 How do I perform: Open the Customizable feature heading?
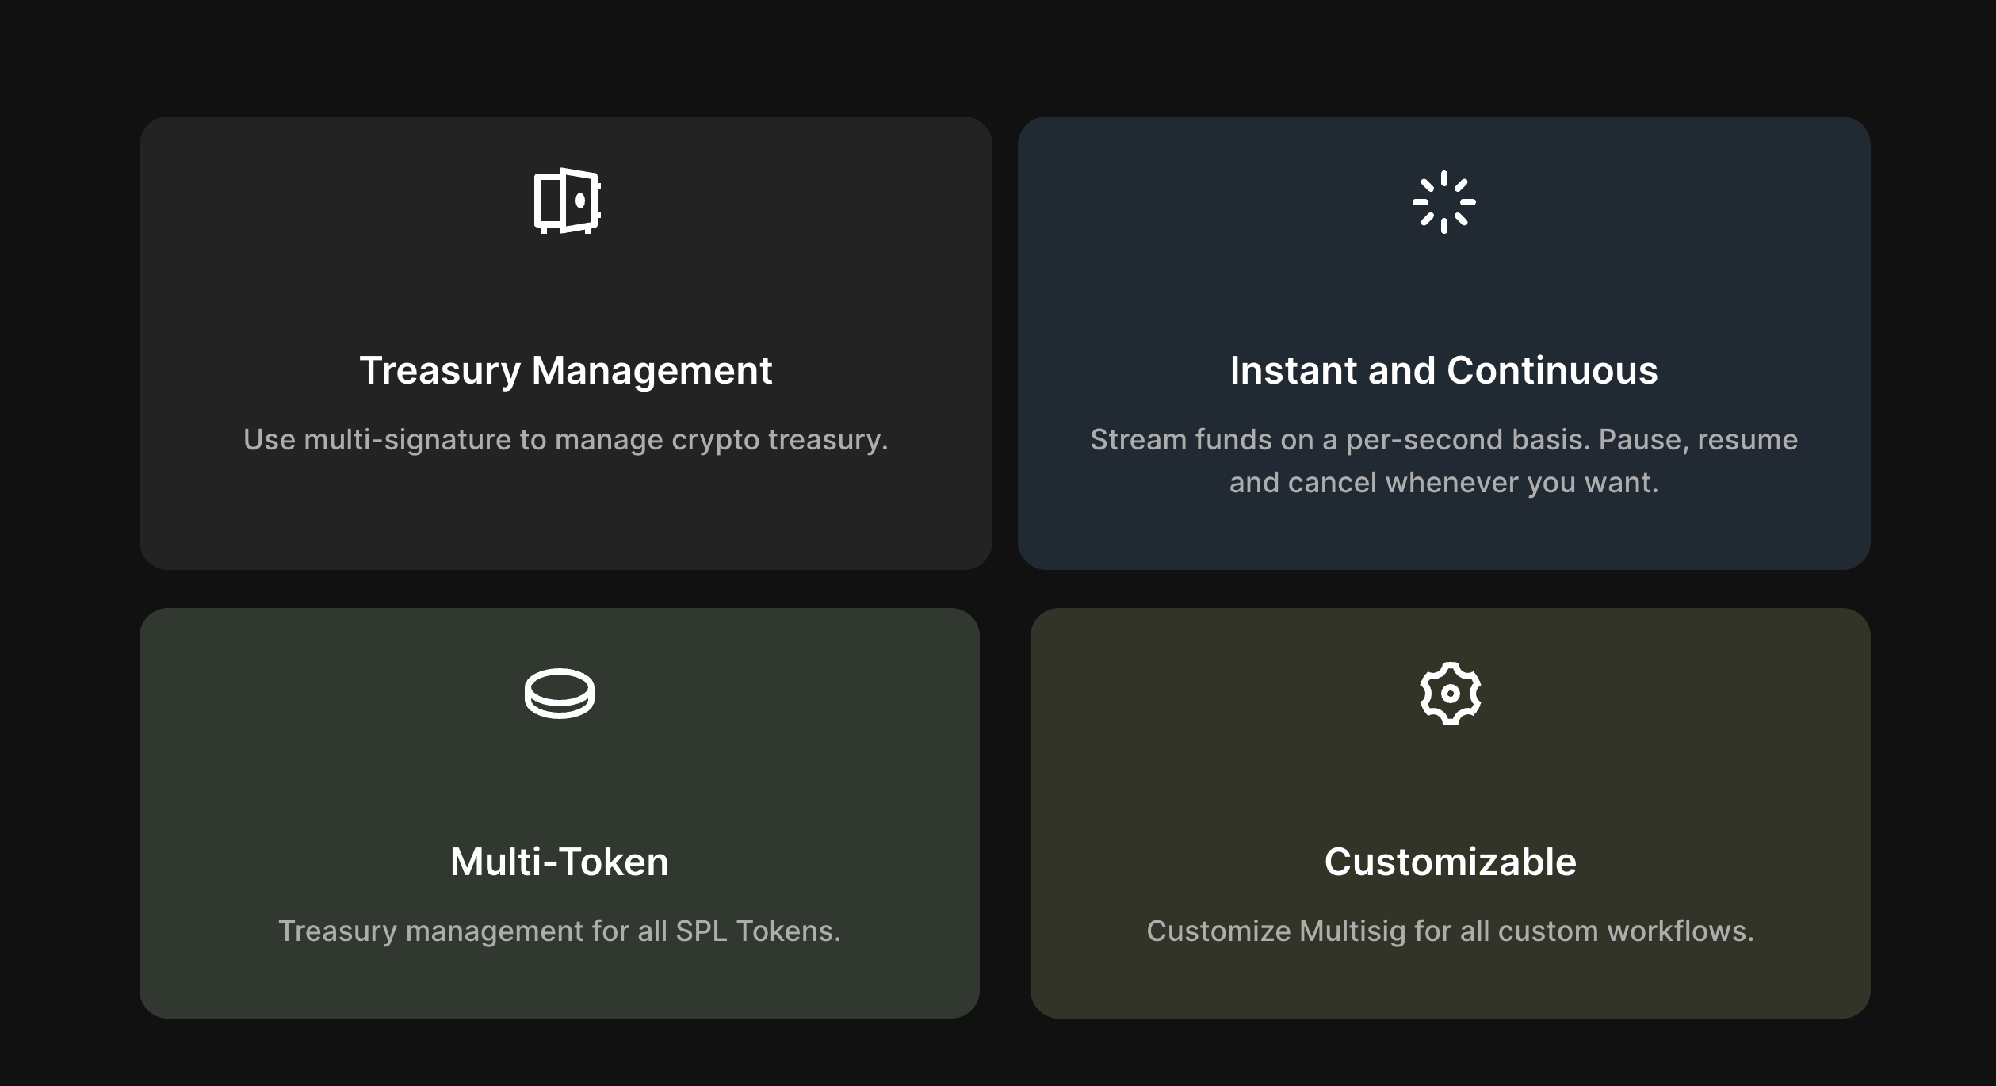[1451, 862]
